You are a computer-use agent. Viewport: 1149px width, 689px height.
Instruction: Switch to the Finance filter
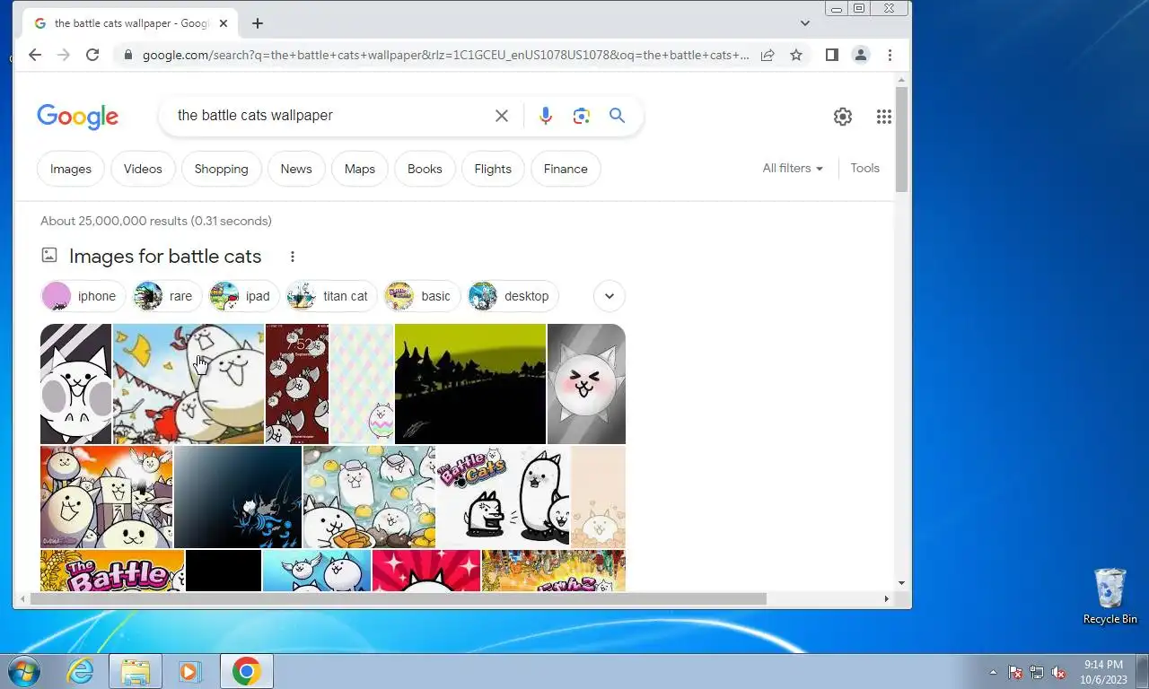tap(566, 169)
